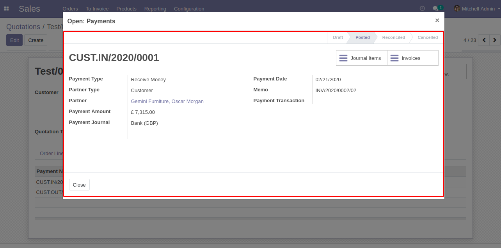Open the Orders menu
The height and width of the screenshot is (248, 501).
70,9
